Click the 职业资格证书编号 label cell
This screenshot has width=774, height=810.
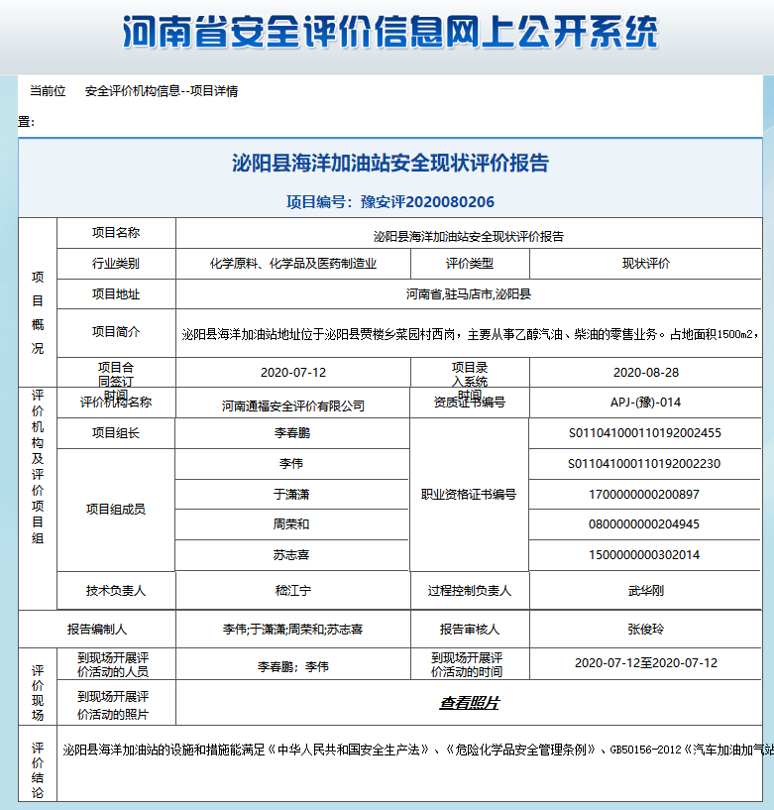[x=469, y=495]
